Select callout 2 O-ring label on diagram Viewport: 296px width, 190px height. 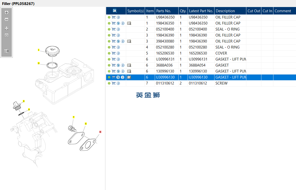click(39, 63)
